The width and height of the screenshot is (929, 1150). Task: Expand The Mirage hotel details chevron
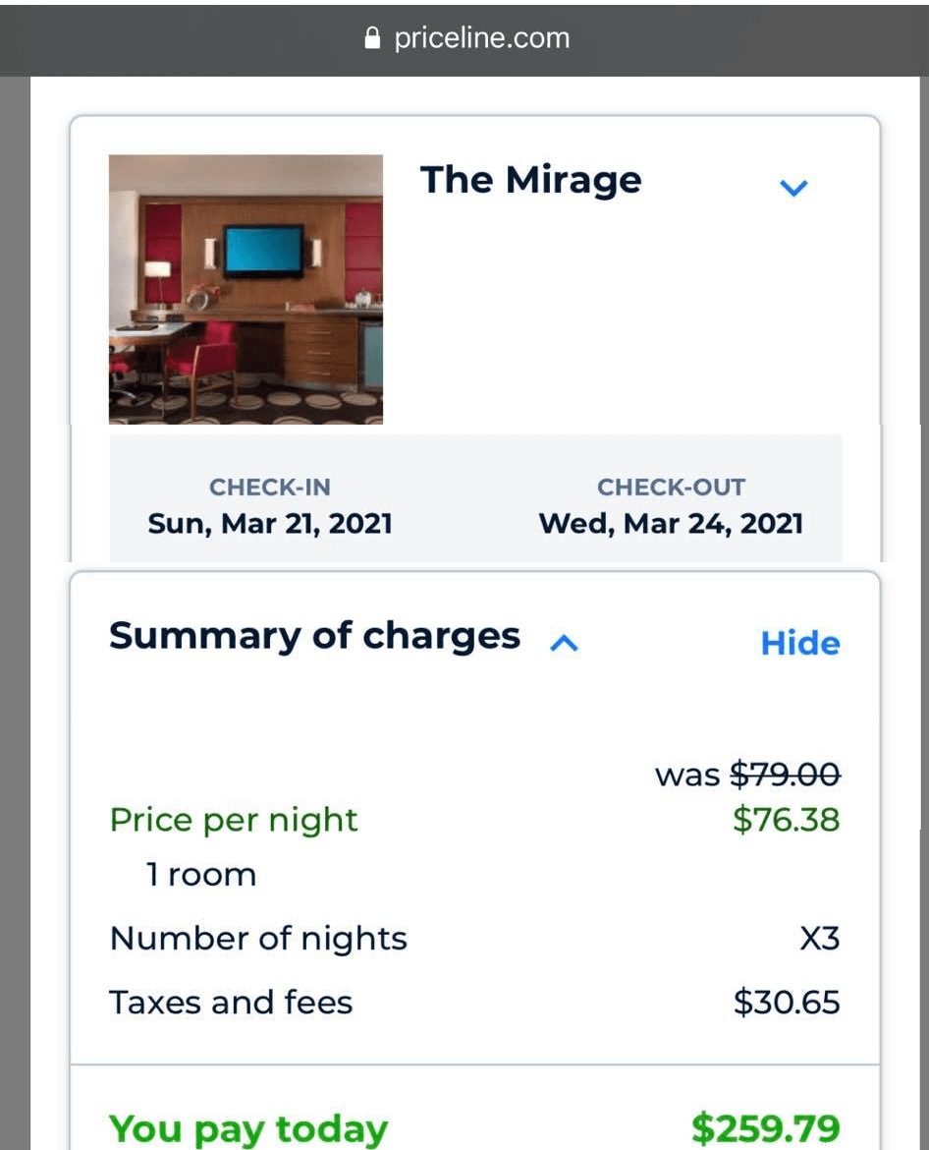(x=793, y=188)
